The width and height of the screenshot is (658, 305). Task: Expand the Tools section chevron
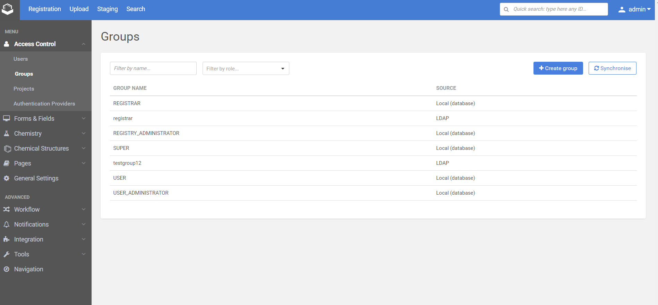coord(84,254)
